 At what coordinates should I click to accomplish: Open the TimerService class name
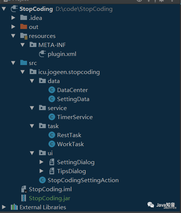(x=75, y=117)
